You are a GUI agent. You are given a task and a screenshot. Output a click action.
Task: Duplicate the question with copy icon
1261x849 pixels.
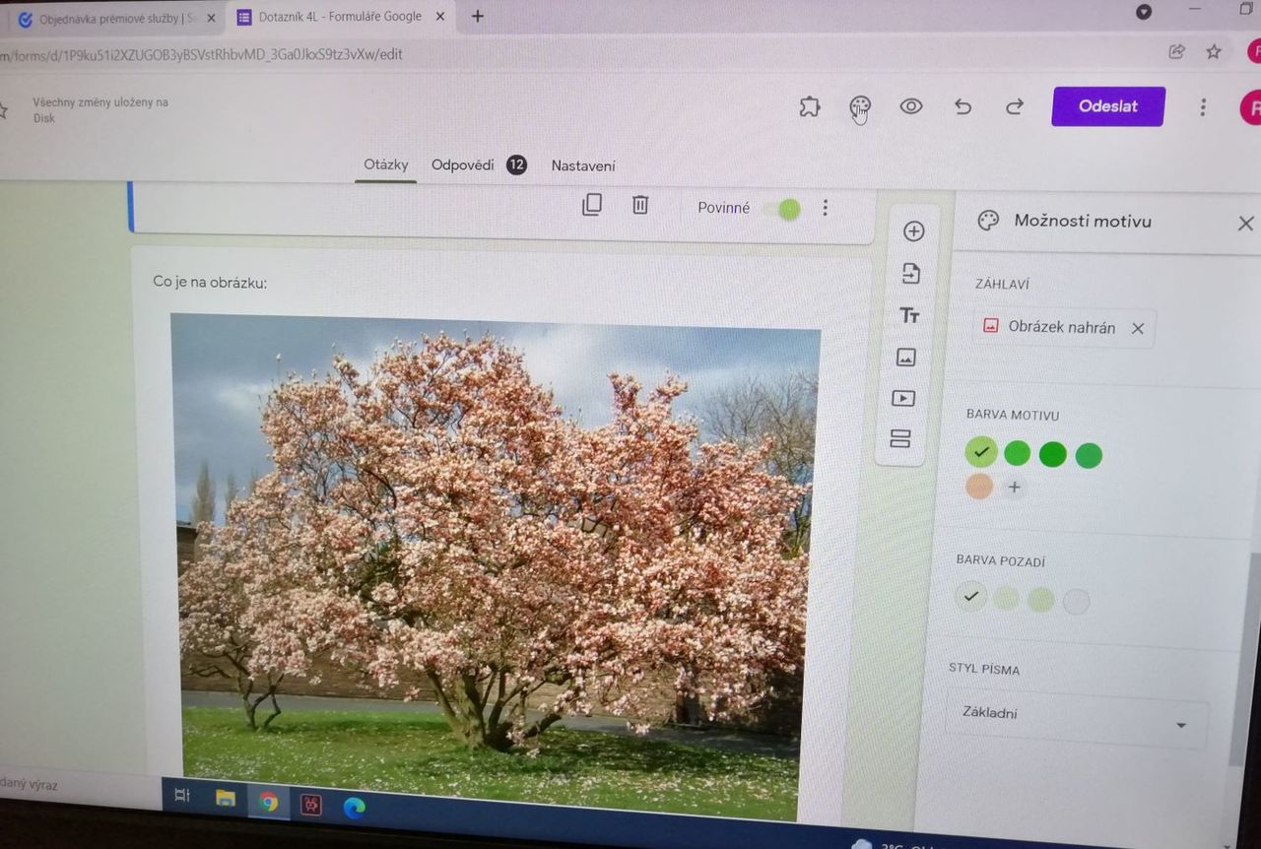[591, 204]
